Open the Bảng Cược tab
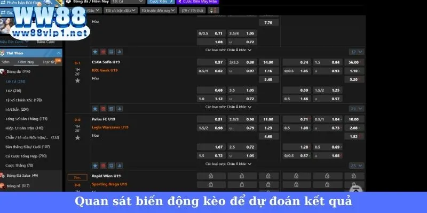 click(46, 42)
